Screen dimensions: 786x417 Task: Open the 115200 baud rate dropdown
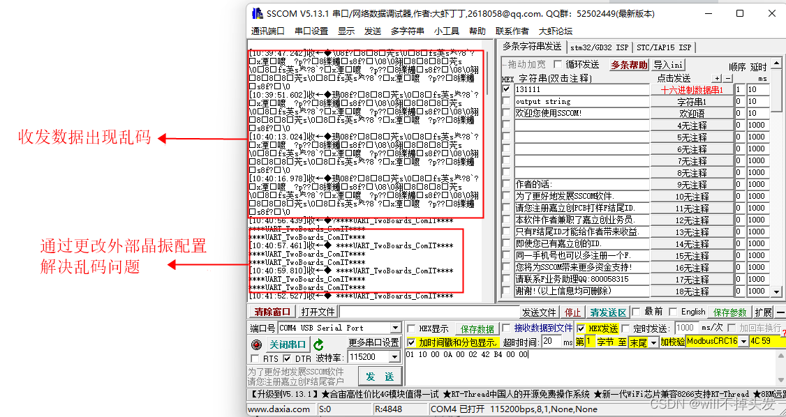point(394,357)
